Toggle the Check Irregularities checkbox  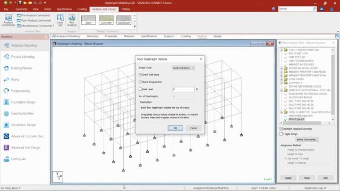[x=140, y=82]
